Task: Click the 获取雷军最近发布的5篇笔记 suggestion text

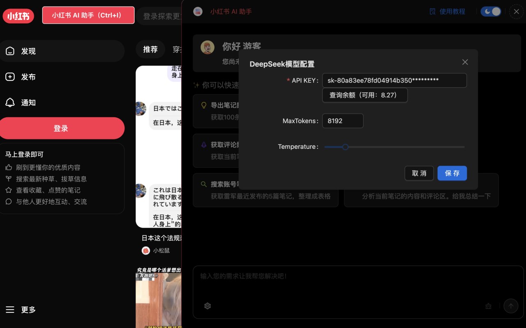Action: pyautogui.click(x=271, y=196)
